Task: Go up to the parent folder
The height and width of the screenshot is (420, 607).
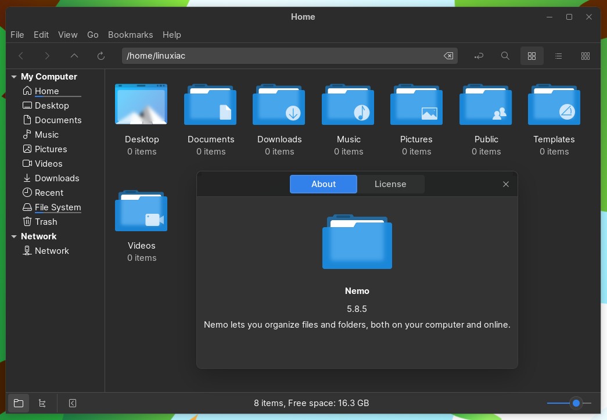Action: tap(74, 56)
